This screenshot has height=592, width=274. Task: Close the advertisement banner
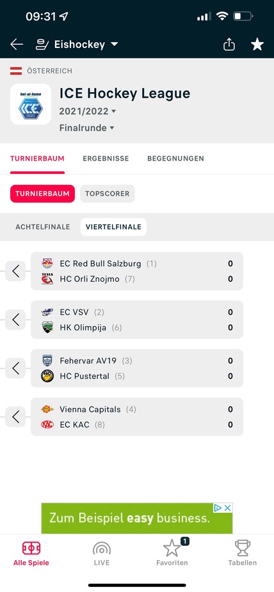[x=228, y=508]
